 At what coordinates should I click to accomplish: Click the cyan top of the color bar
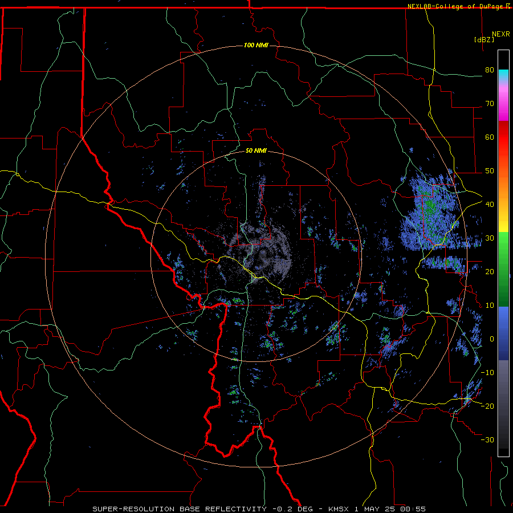point(503,75)
